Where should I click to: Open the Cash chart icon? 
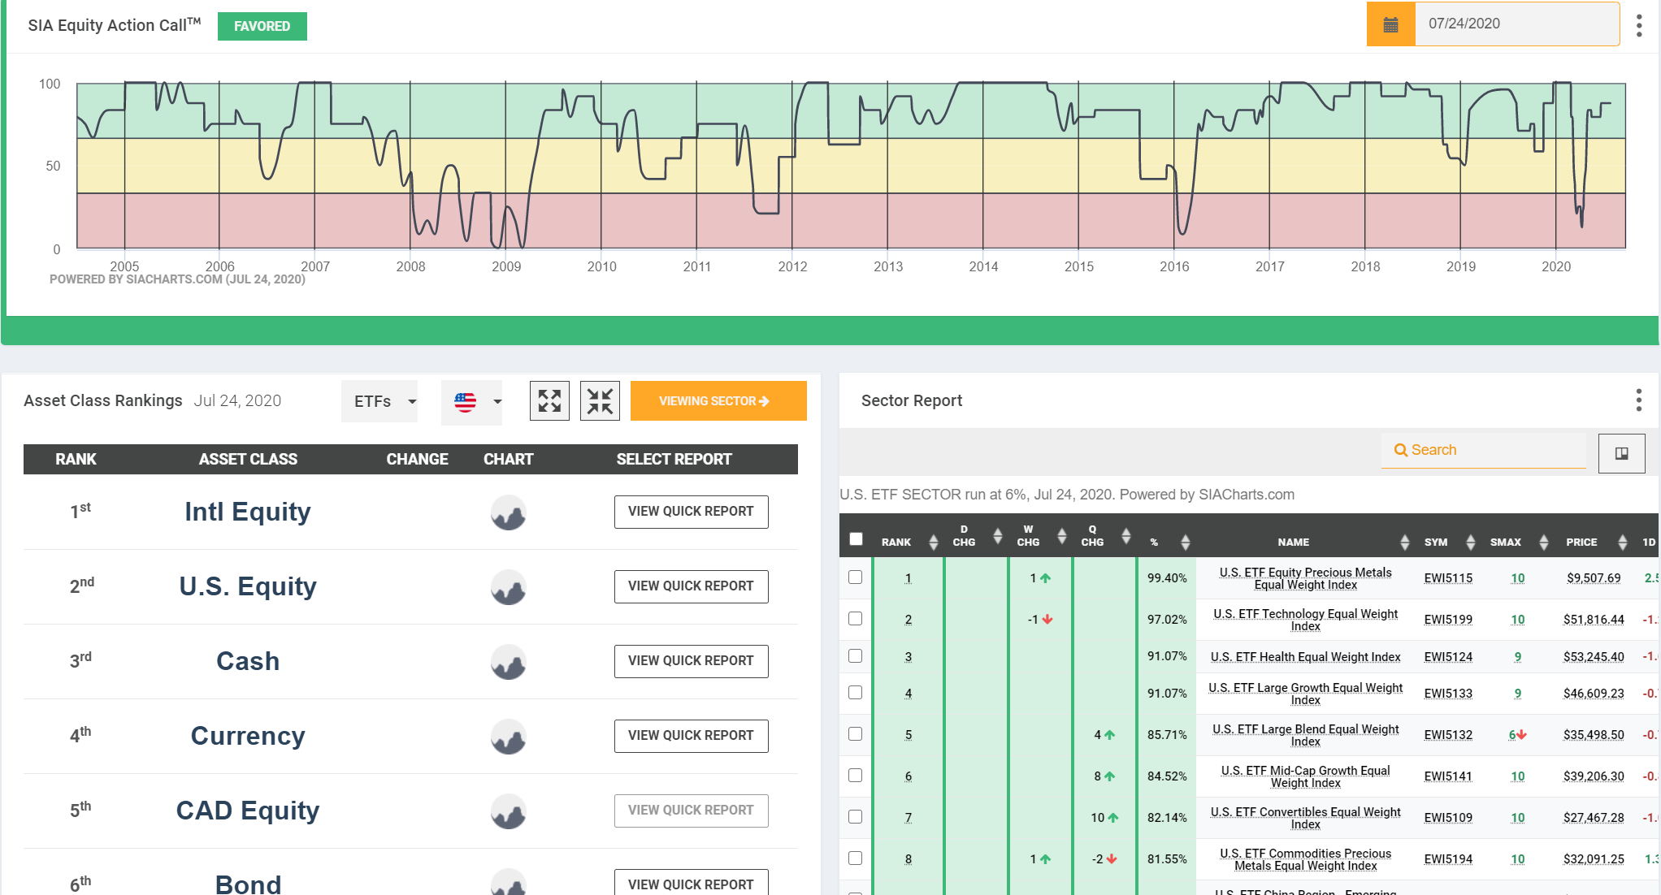tap(509, 662)
